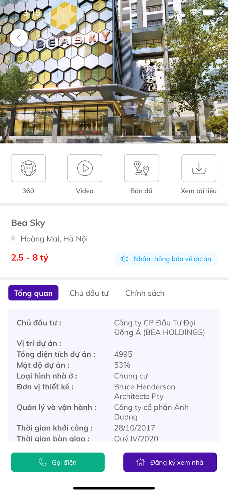Tap Đăng ký xem nhà to register viewing
This screenshot has height=494, width=228.
(x=170, y=462)
